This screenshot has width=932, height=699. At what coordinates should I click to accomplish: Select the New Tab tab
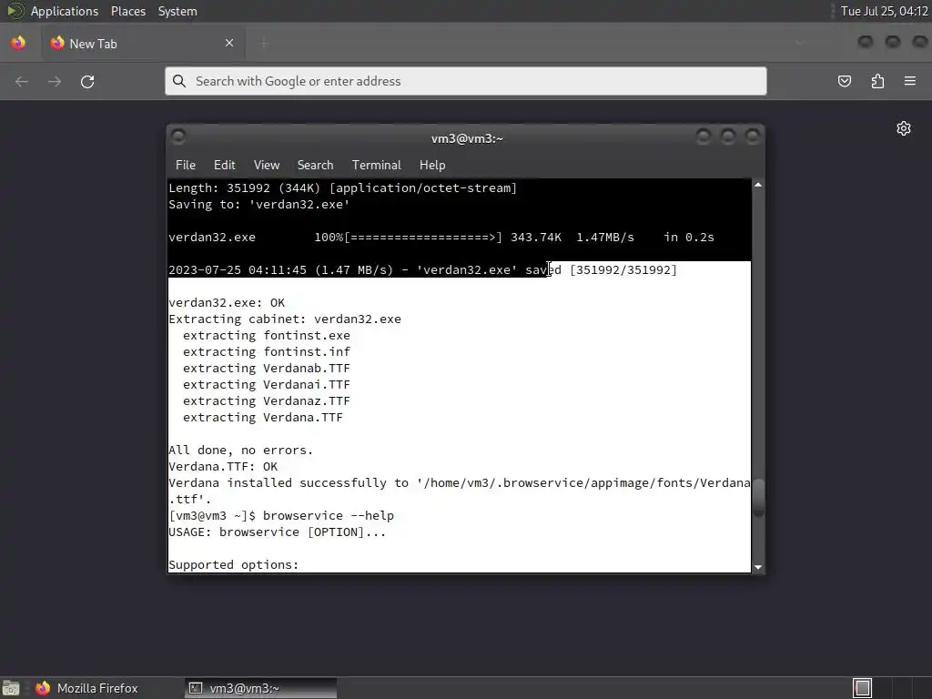[143, 44]
